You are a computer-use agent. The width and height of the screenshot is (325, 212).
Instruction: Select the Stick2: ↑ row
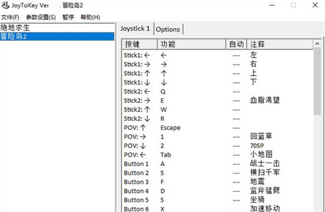coord(218,110)
